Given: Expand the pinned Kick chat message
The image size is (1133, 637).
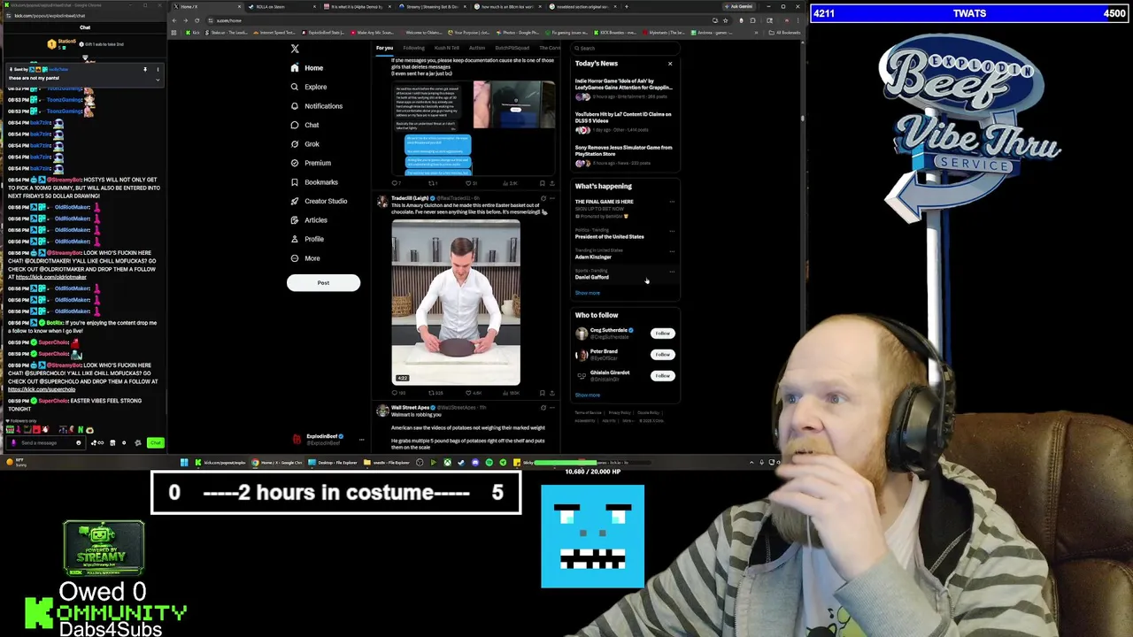Looking at the screenshot, I should [x=158, y=80].
